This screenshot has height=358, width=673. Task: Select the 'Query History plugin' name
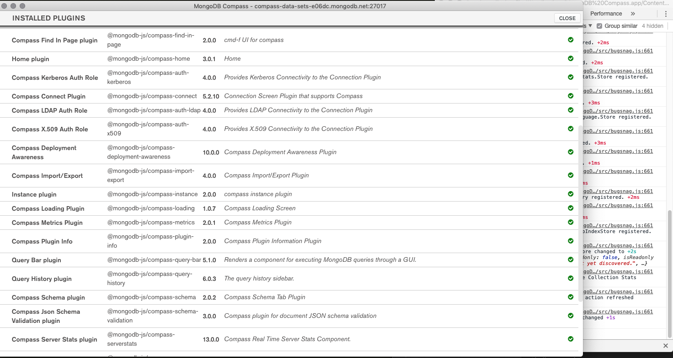(x=42, y=279)
